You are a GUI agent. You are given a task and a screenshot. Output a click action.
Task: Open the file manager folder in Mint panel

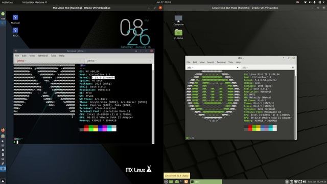coord(177,182)
